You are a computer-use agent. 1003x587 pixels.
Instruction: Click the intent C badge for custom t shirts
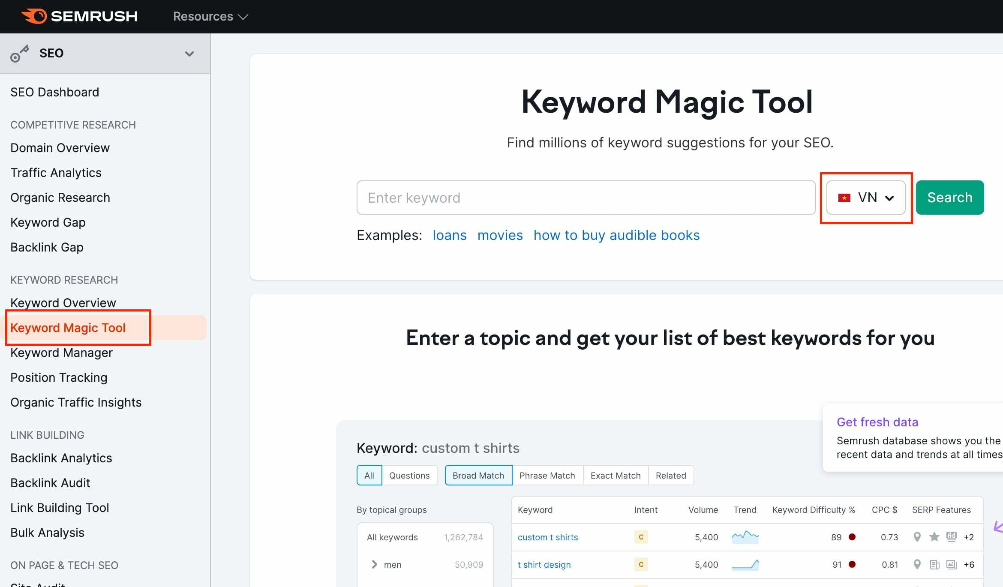pyautogui.click(x=641, y=537)
